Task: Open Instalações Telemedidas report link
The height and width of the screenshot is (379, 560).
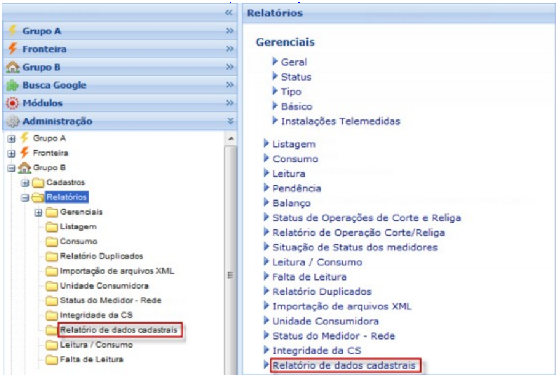Action: click(340, 121)
